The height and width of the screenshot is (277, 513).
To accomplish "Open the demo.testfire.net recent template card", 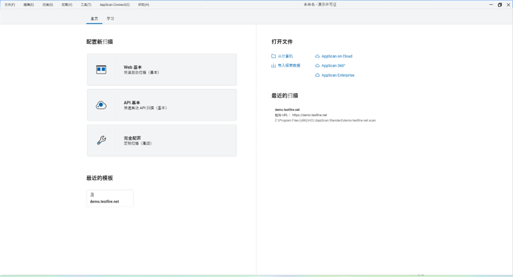I will tap(110, 198).
